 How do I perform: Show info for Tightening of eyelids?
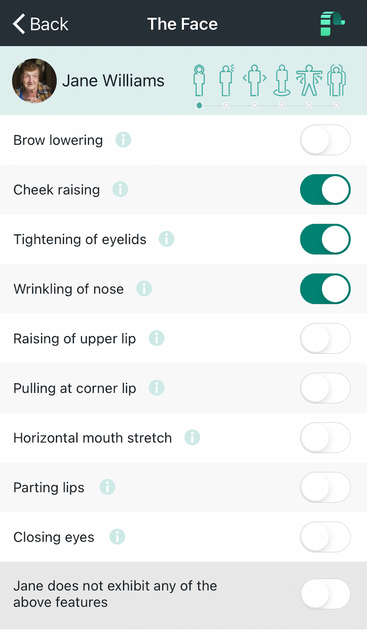(x=167, y=239)
